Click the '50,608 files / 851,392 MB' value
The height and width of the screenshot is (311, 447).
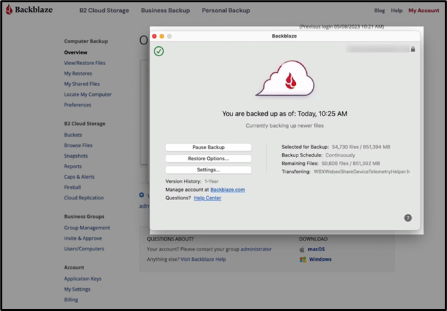point(351,164)
